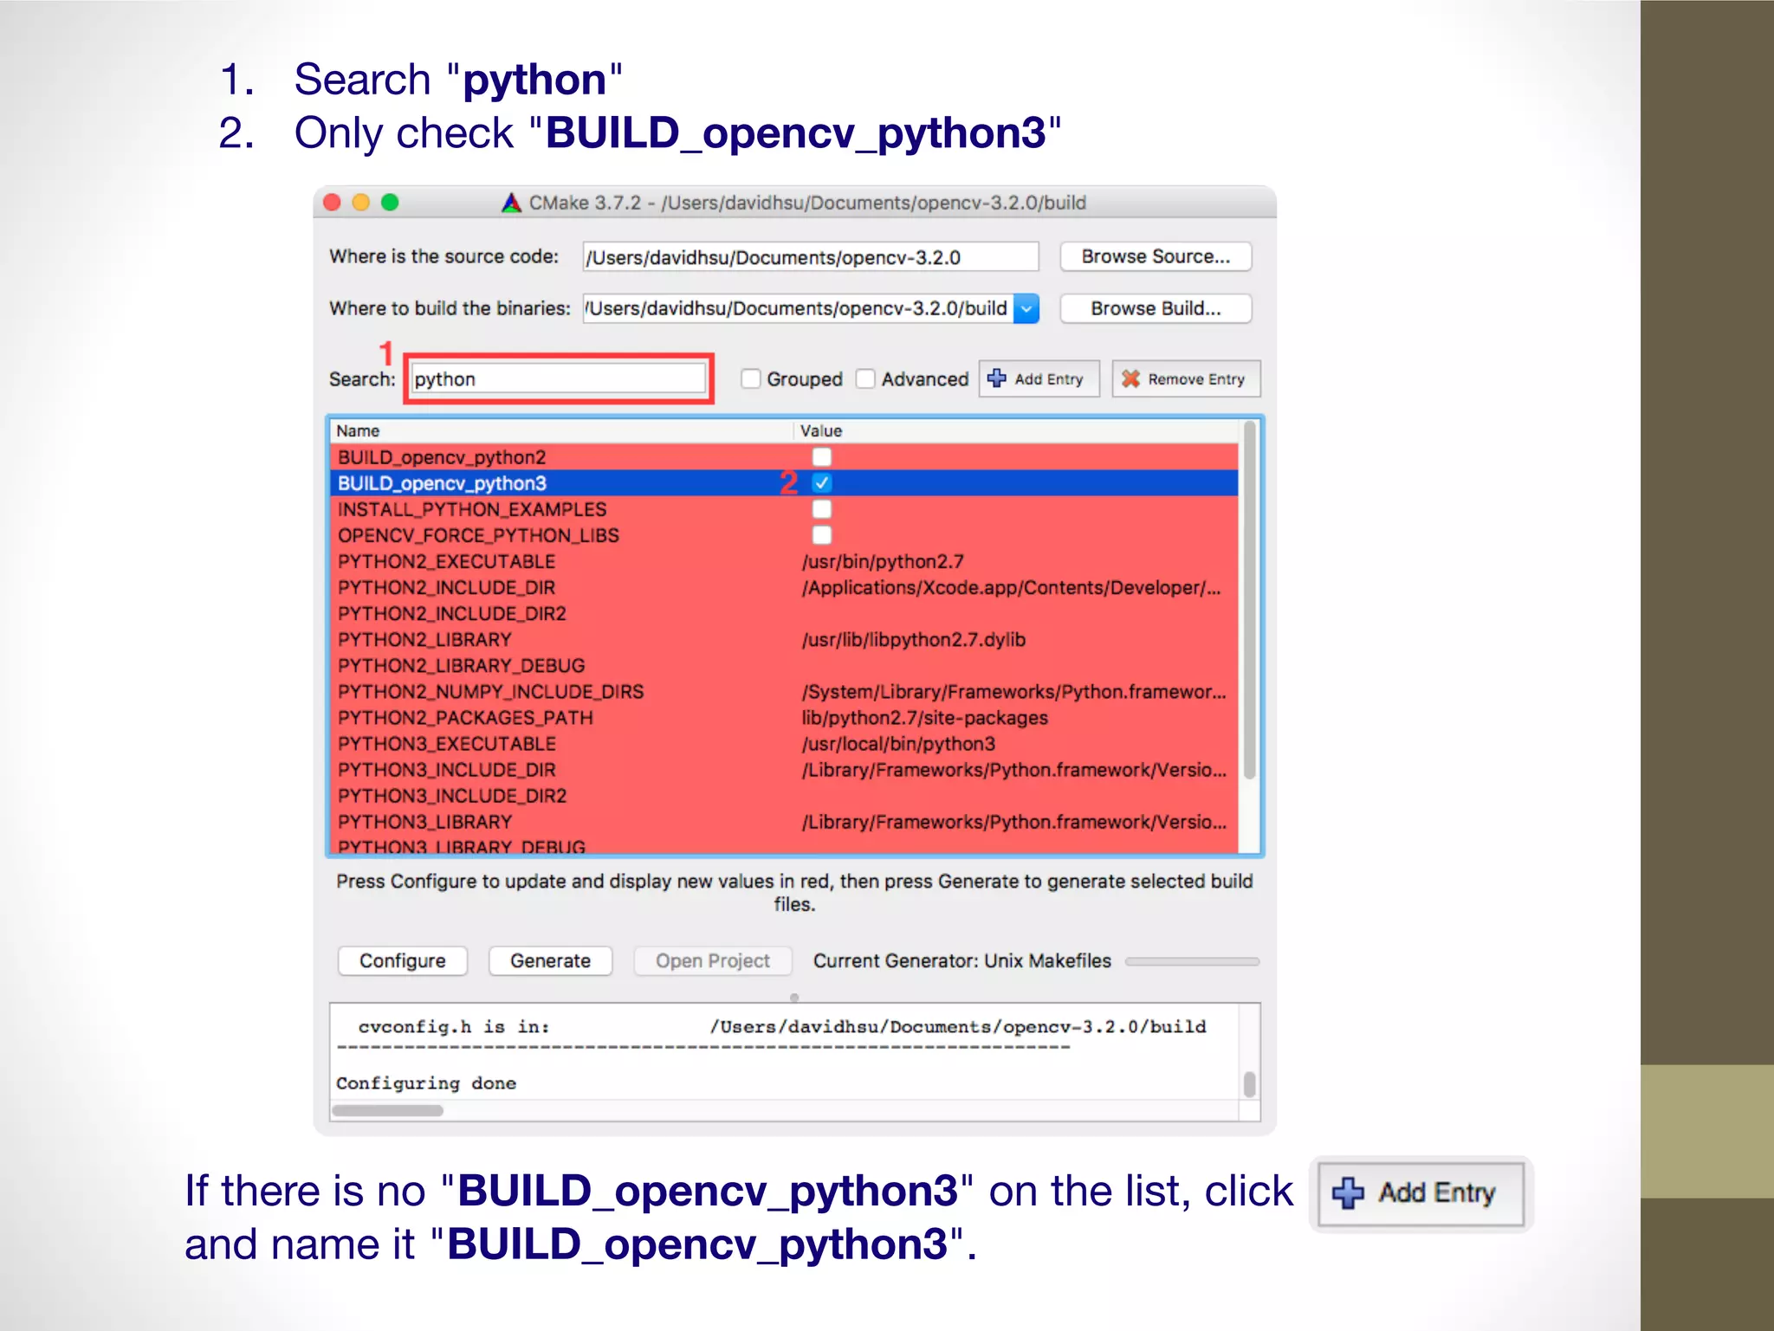Check OPENCV_FORCE_PYTHON_LIBS checkbox
Image resolution: width=1774 pixels, height=1331 pixels.
pos(822,535)
